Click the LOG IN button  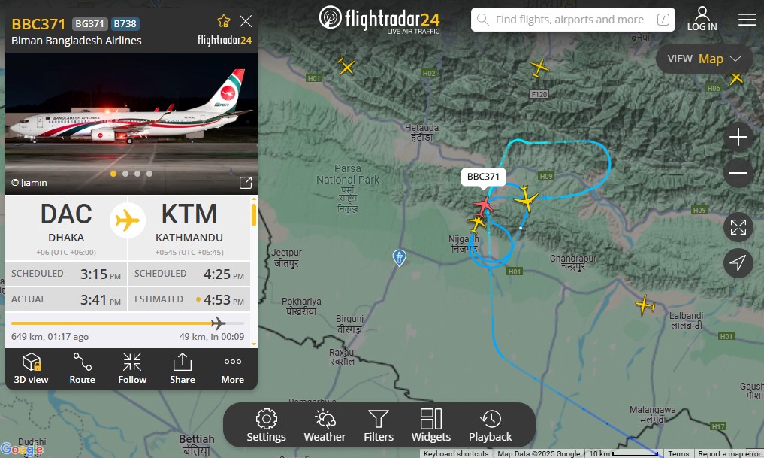pyautogui.click(x=702, y=19)
